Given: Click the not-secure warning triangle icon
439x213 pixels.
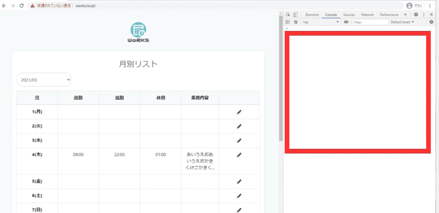Looking at the screenshot, I should coord(33,6).
